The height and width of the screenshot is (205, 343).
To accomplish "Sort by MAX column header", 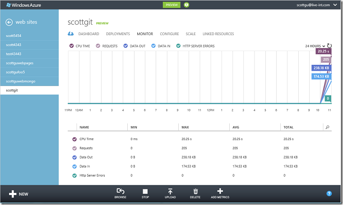I will [x=185, y=127].
